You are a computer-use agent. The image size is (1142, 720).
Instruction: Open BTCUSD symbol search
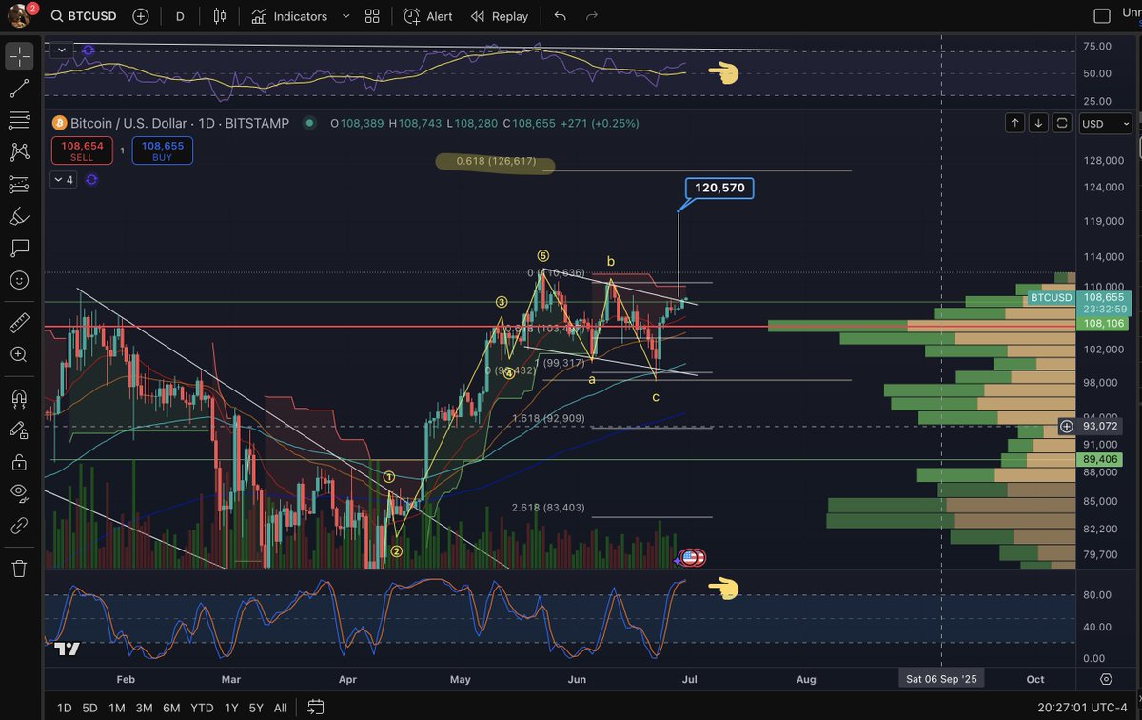[84, 16]
